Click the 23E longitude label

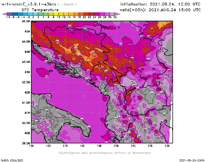click(x=167, y=146)
